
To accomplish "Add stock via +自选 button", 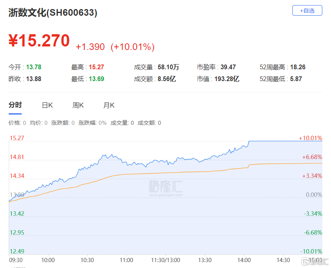I will [307, 11].
